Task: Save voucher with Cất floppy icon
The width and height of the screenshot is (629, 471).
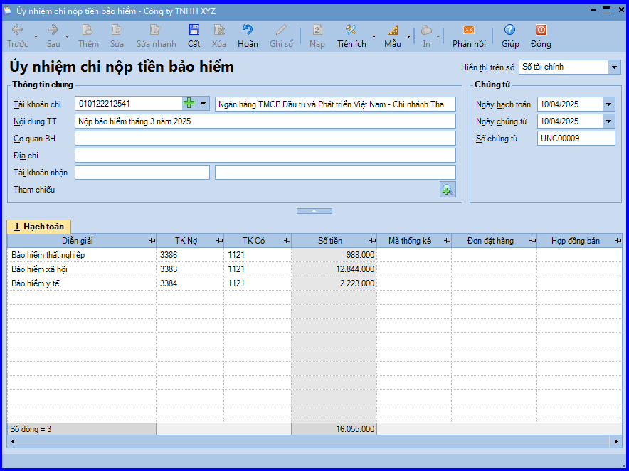Action: 194,30
